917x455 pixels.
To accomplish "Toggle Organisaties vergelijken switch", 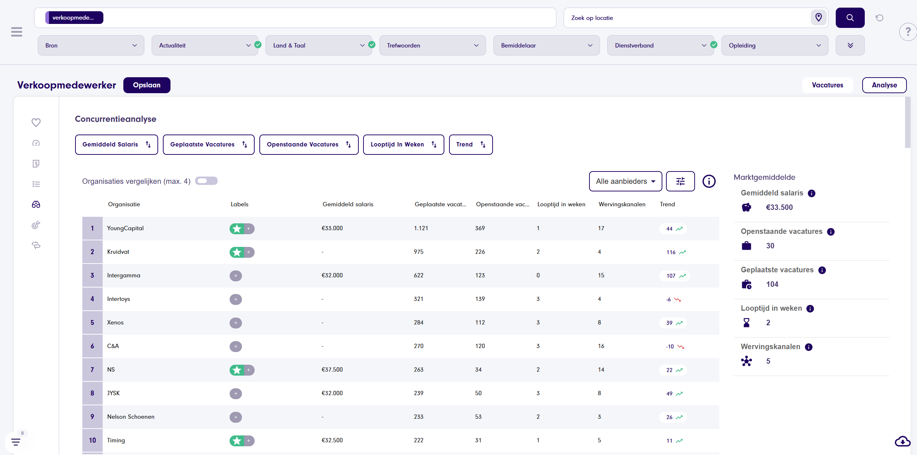I will (x=206, y=181).
